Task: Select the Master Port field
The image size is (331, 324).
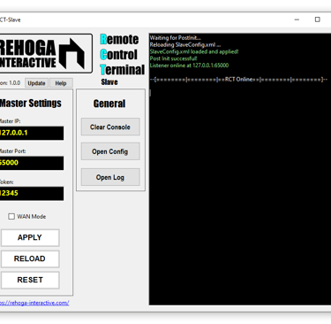Action: click(x=31, y=163)
